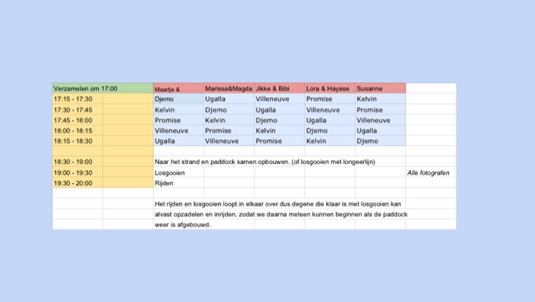Click 'Villeneuve' in the Jikke & Bibi column

tap(280, 99)
